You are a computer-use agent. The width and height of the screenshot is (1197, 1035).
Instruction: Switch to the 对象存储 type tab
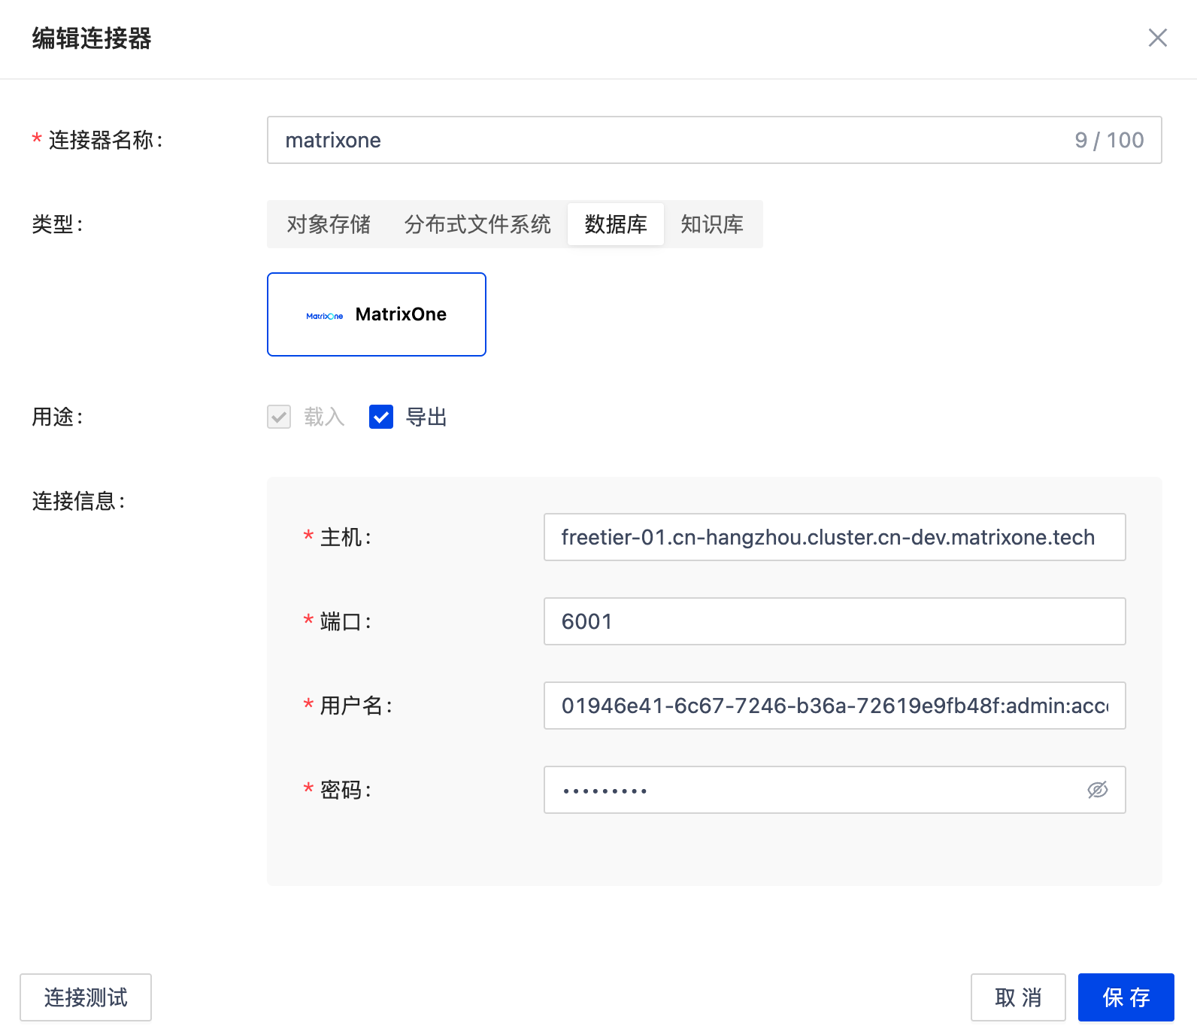click(329, 224)
